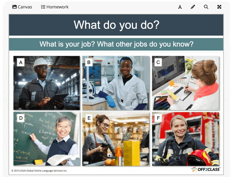
Task: Click the 'What is your job?' subtitle banner
Action: pyautogui.click(x=116, y=44)
